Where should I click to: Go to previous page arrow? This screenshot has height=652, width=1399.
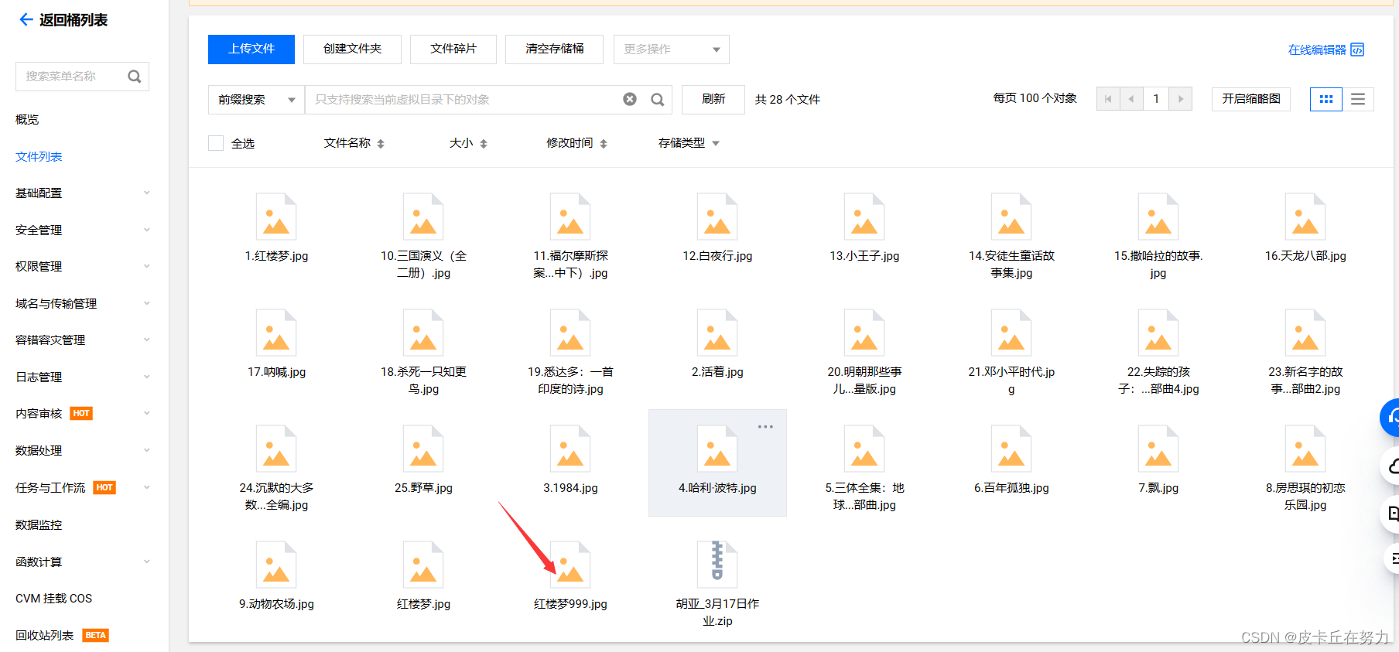1131,99
